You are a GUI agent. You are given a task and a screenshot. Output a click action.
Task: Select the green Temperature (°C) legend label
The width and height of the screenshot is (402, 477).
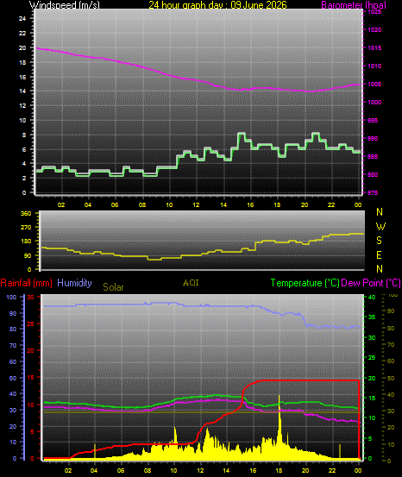point(305,283)
